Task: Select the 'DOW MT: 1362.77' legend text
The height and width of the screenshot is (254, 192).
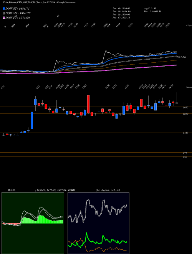Action: pyautogui.click(x=18, y=13)
